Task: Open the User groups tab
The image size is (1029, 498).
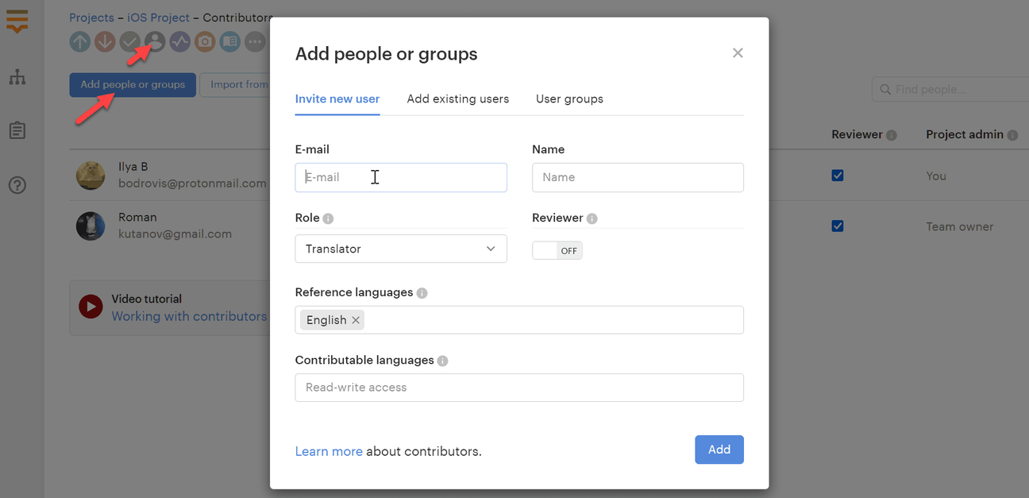Action: tap(568, 98)
